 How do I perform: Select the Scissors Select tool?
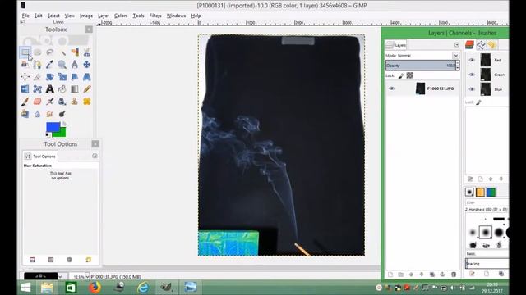[x=87, y=52]
